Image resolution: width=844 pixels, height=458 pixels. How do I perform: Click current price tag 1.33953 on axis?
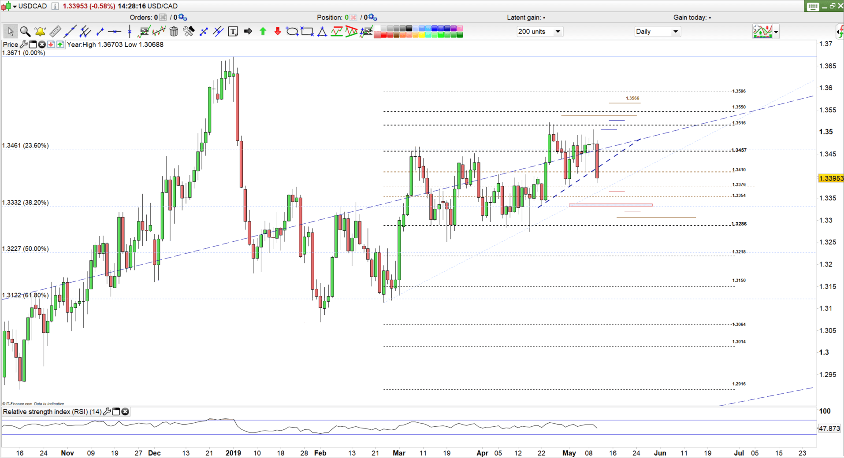click(830, 178)
